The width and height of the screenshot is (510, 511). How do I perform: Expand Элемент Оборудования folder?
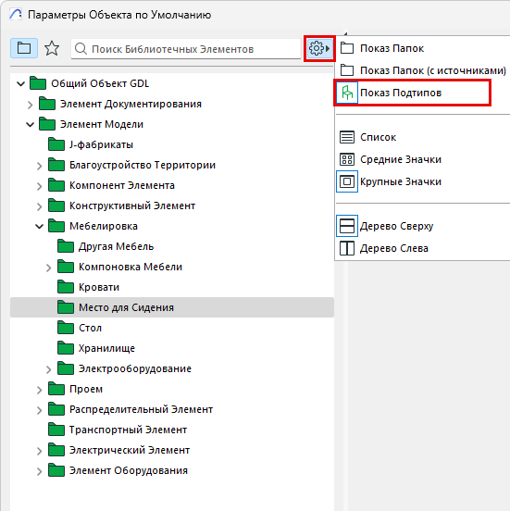(39, 471)
